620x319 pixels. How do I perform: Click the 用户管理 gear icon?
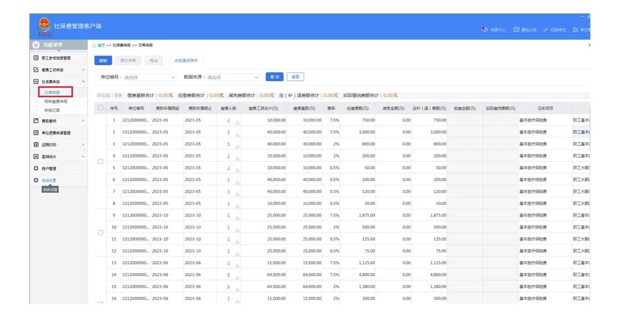click(x=36, y=168)
